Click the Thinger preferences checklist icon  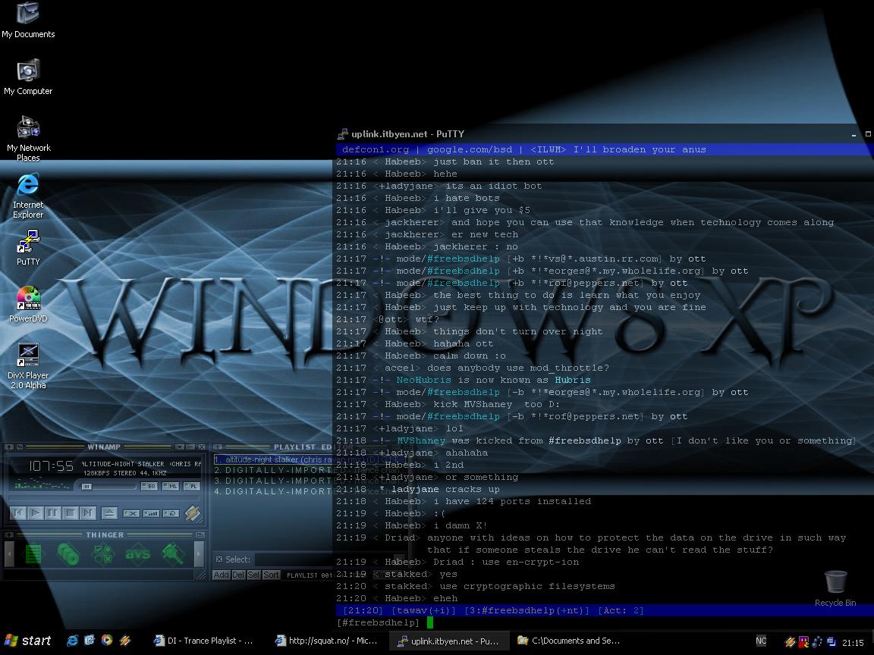pyautogui.click(x=103, y=553)
